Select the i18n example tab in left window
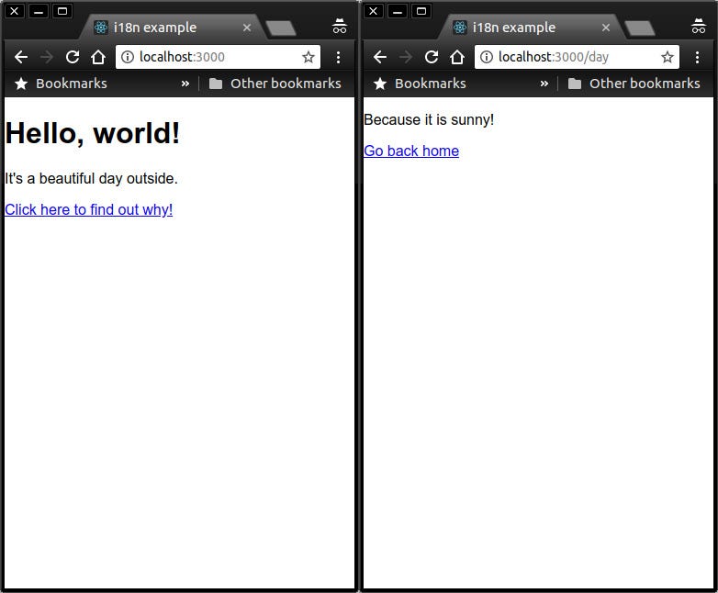This screenshot has width=718, height=593. click(x=172, y=28)
